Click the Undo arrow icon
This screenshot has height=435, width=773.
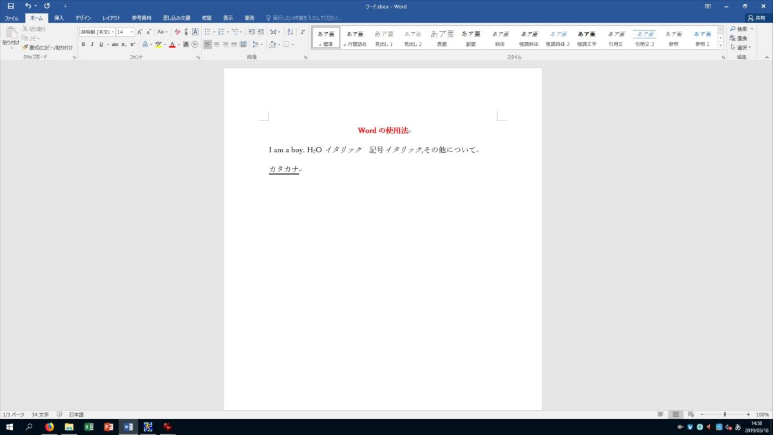pos(28,6)
